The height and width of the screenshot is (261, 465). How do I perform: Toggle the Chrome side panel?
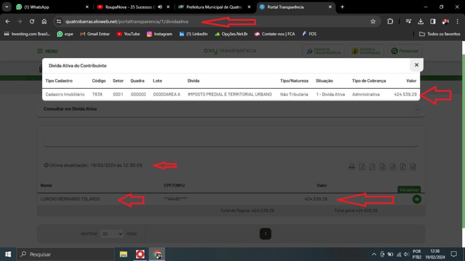[433, 21]
